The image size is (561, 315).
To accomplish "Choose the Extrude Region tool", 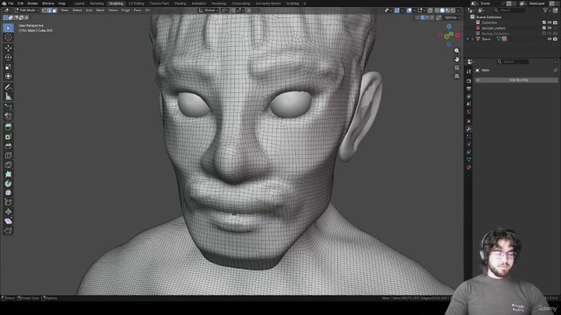I will point(8,127).
